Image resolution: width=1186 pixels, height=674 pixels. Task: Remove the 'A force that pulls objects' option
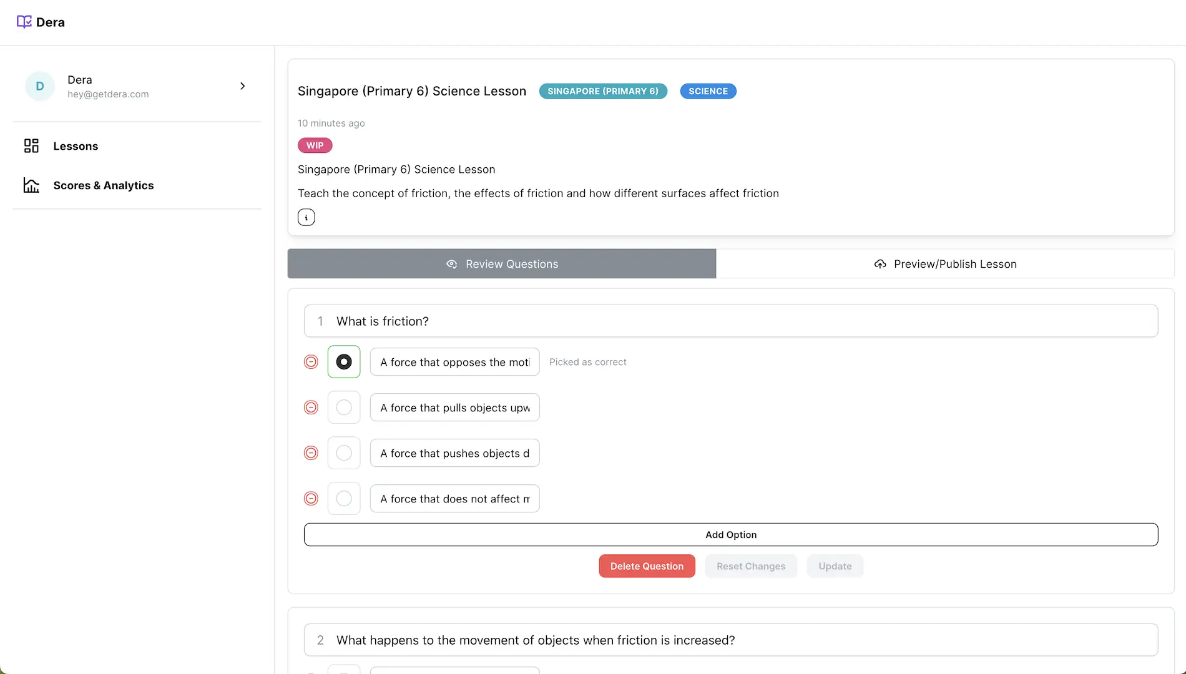click(311, 408)
